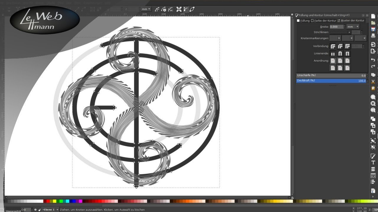Viewport: 378px width, 212px height.
Task: Pick the bright green swatch in palette
Action: 61,201
